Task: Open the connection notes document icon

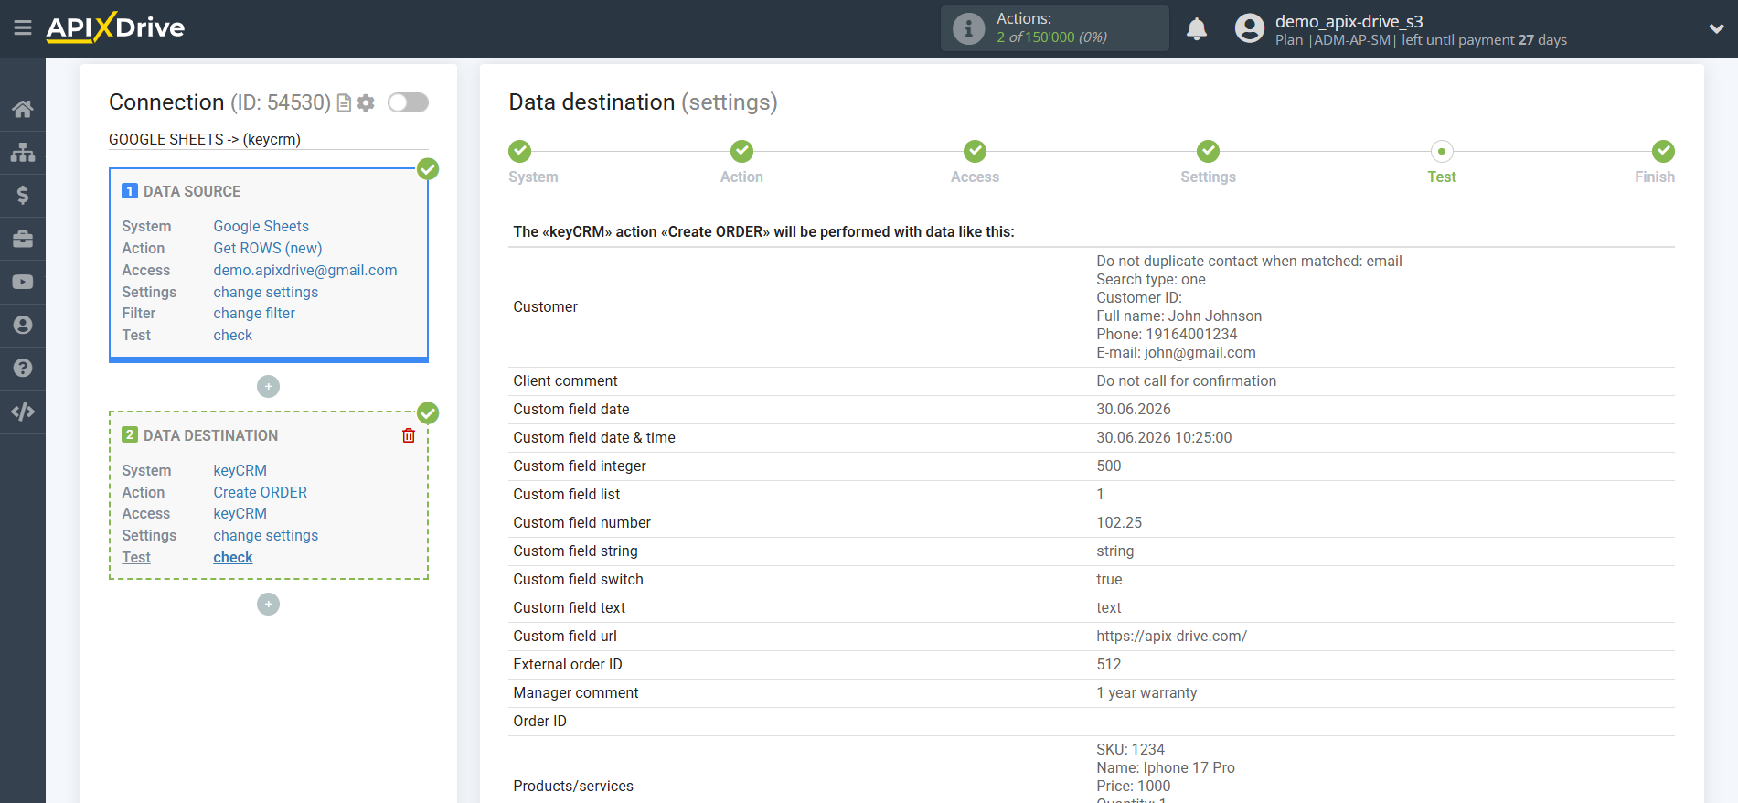Action: pyautogui.click(x=344, y=103)
